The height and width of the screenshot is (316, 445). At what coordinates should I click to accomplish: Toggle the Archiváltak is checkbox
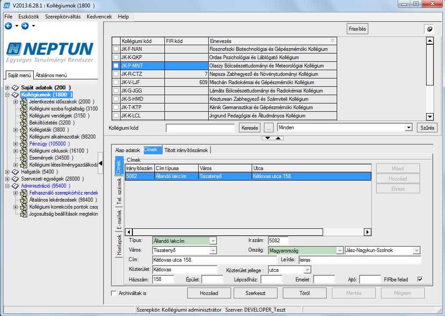tap(114, 293)
